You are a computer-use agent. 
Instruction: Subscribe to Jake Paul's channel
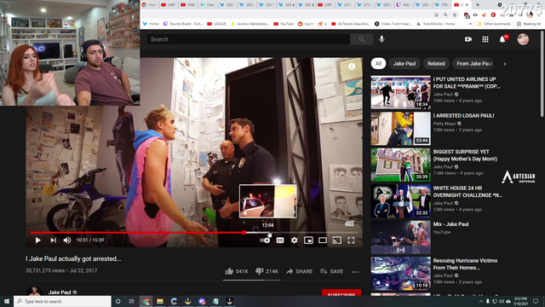(x=341, y=293)
